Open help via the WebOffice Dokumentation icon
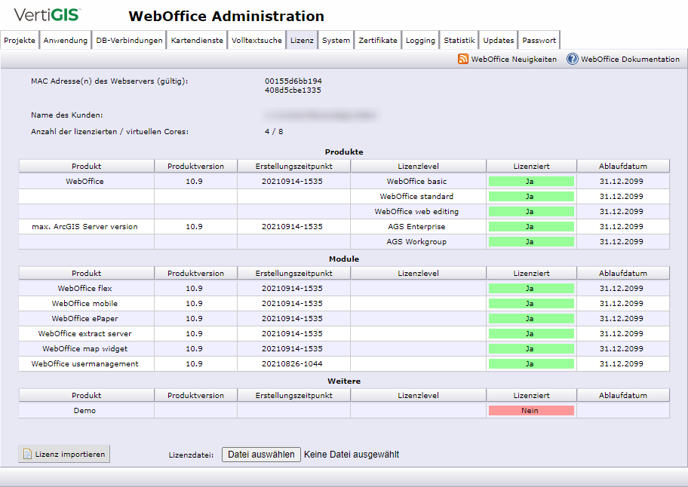The height and width of the screenshot is (487, 688). pyautogui.click(x=572, y=58)
